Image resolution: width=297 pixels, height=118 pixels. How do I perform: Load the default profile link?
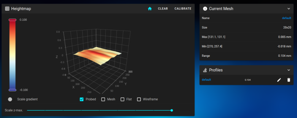pos(206,80)
